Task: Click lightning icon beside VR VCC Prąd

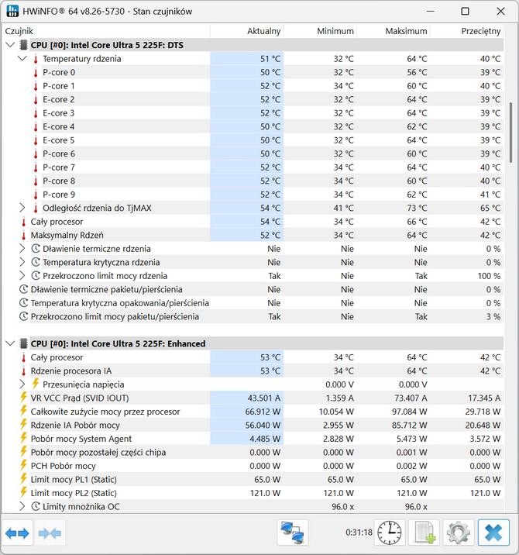Action: (23, 398)
